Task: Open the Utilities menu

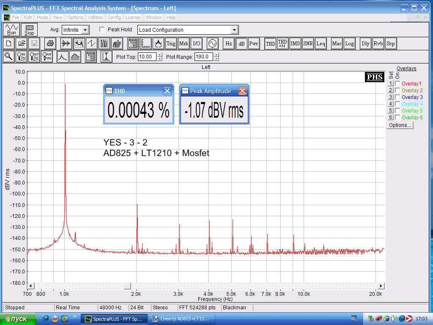Action: (x=95, y=17)
